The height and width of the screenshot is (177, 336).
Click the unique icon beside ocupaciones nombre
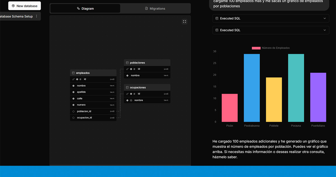coord(131,100)
